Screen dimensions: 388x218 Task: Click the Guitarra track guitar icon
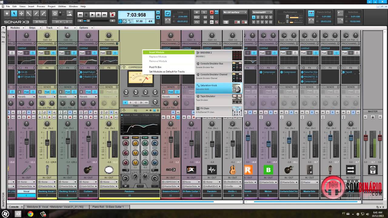click(x=88, y=170)
